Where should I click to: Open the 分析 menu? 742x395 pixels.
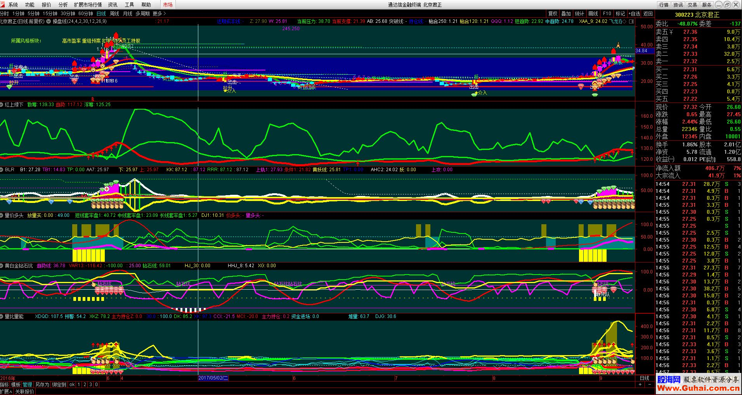tap(63, 5)
